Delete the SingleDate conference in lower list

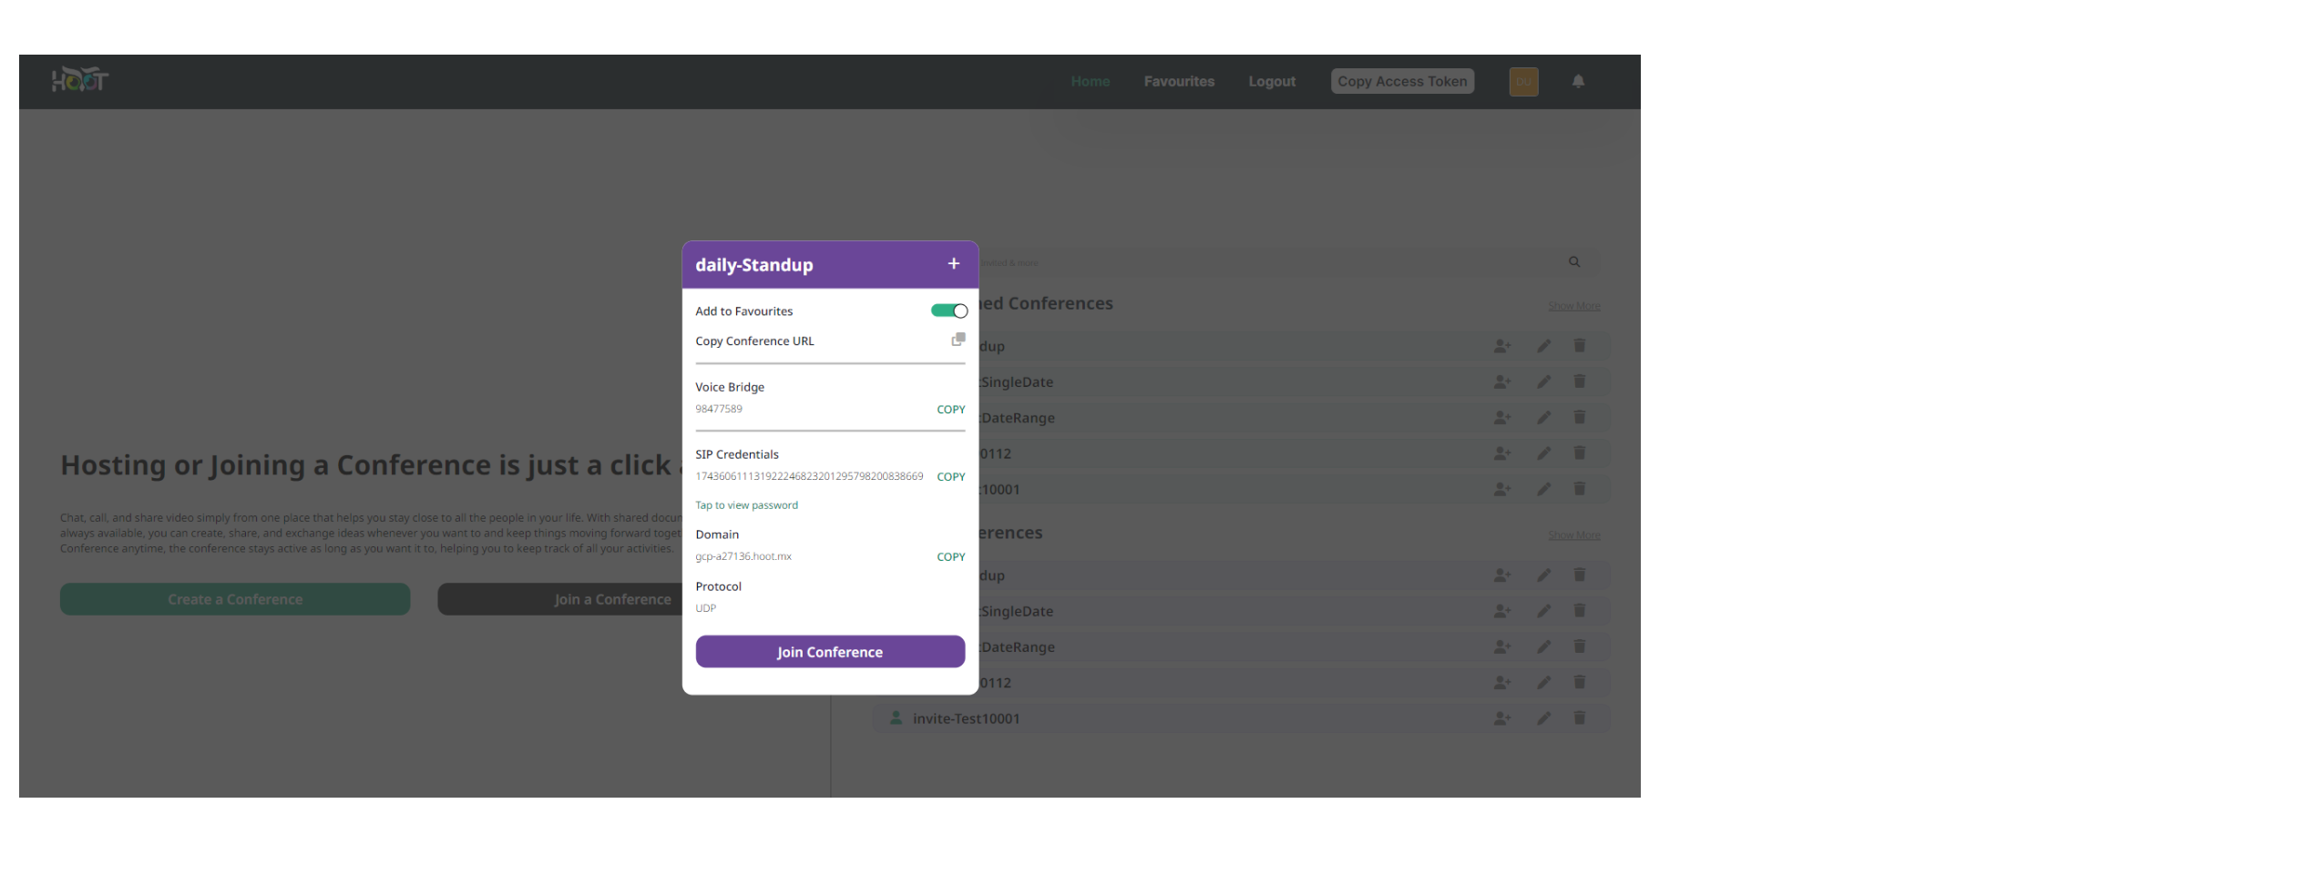click(1580, 611)
